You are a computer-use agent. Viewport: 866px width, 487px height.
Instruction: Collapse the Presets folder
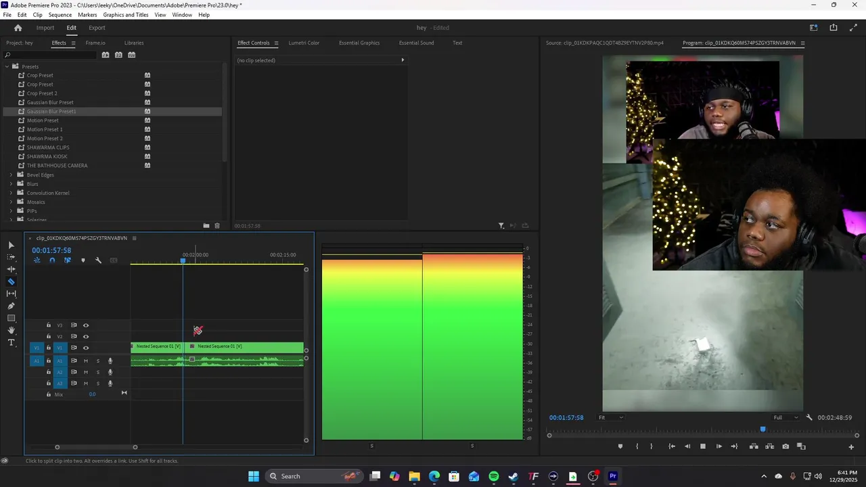point(7,66)
